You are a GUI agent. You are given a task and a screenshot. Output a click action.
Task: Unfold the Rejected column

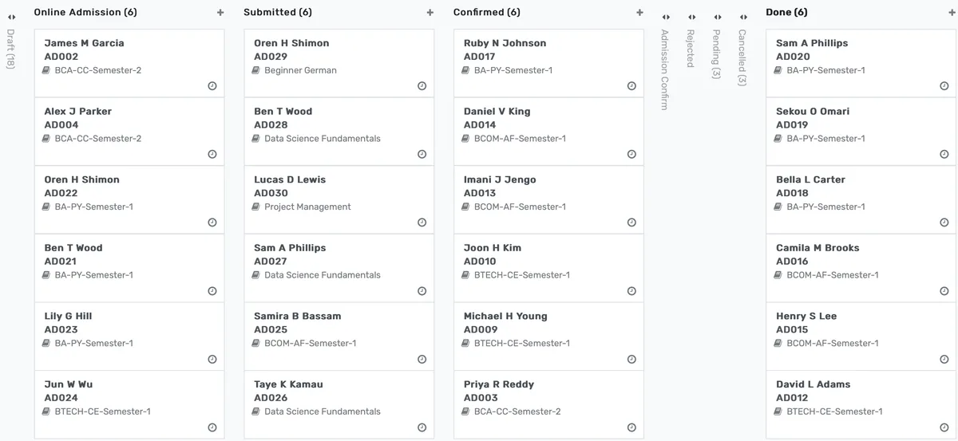pos(691,17)
